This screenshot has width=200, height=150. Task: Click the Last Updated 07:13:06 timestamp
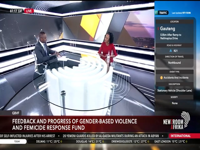point(181,13)
